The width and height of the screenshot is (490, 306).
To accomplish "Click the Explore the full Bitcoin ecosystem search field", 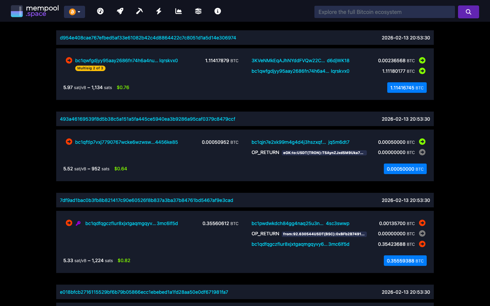I will click(384, 12).
